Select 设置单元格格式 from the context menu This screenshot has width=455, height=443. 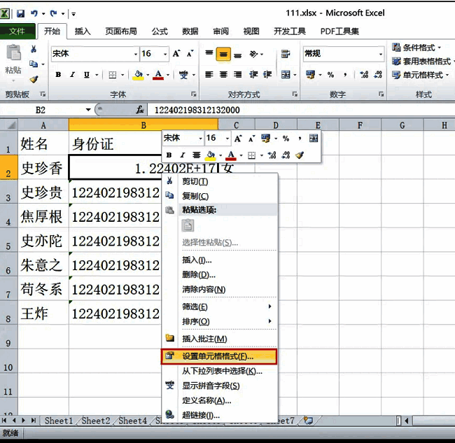tap(218, 356)
